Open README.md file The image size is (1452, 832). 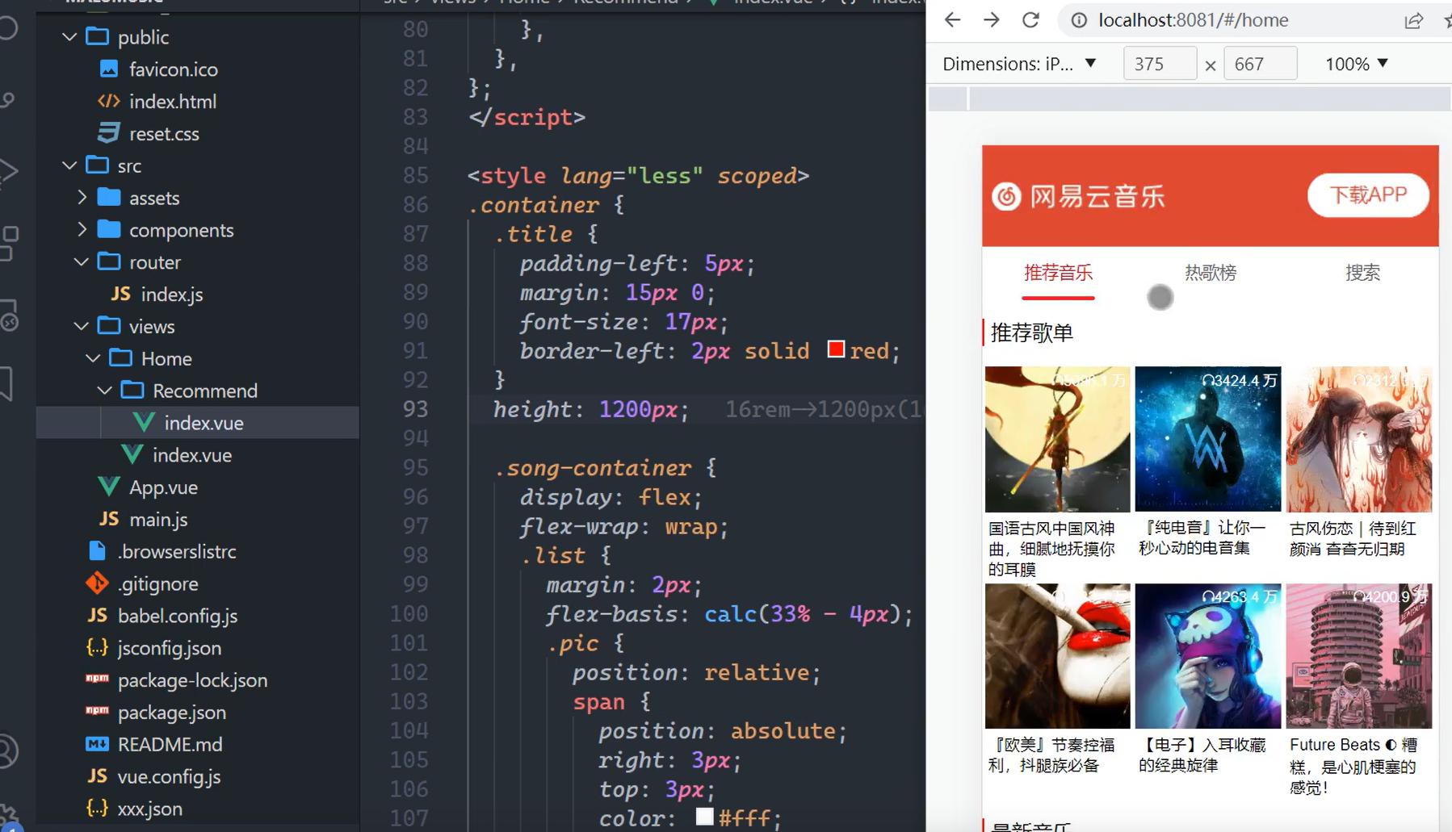(x=170, y=744)
